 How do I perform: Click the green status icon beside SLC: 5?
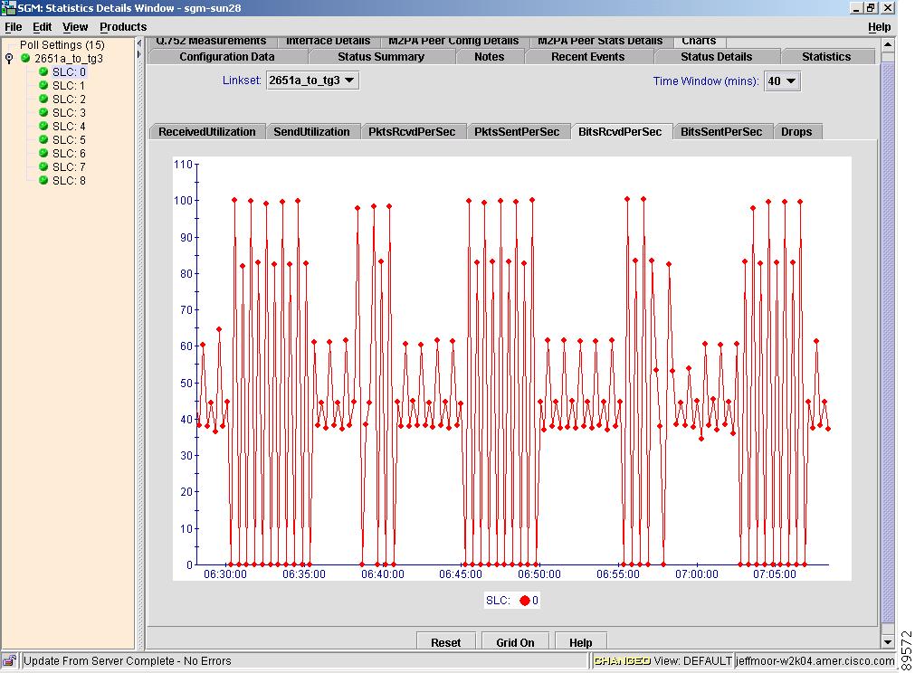coord(43,140)
